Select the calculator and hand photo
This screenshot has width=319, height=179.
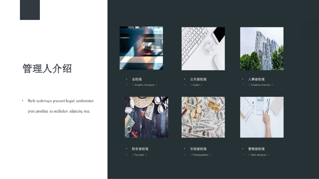pyautogui.click(x=262, y=117)
